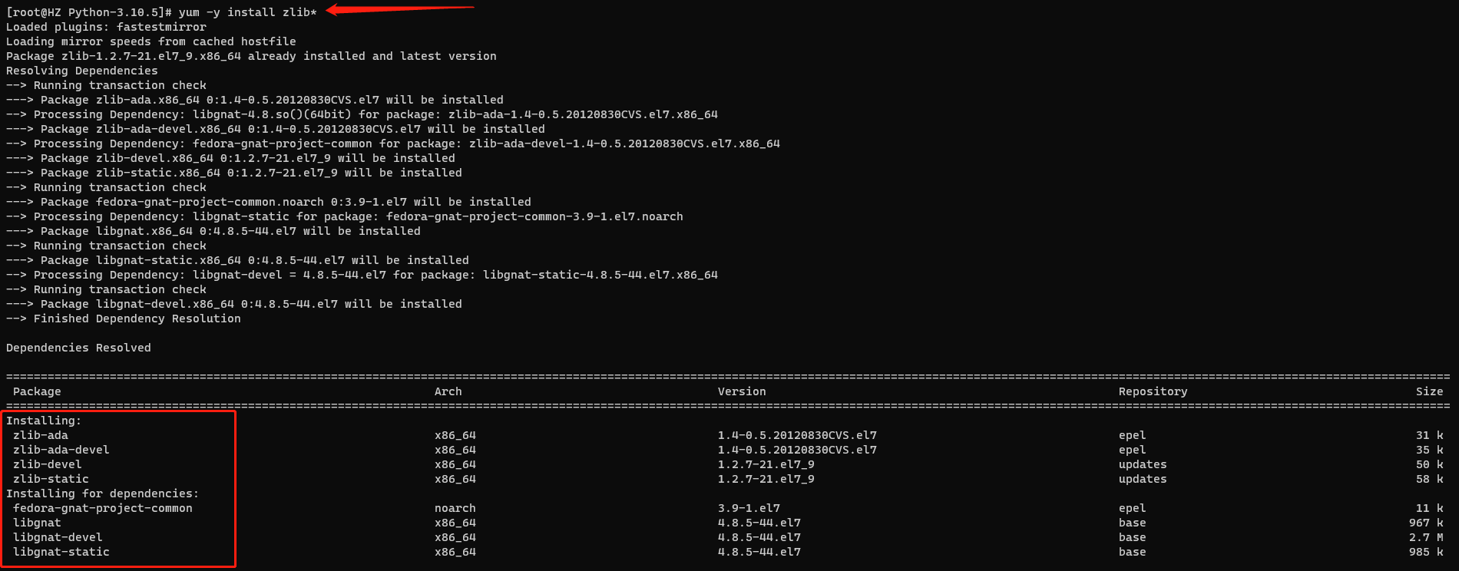The image size is (1459, 571).
Task: Click the 'Resolving Dependencies' line
Action: (x=82, y=71)
